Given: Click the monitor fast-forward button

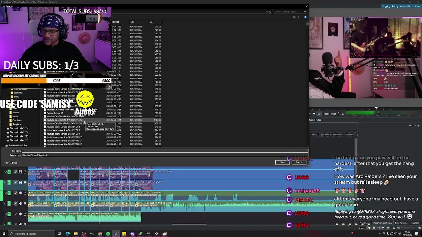Looking at the screenshot, I should 314,114.
